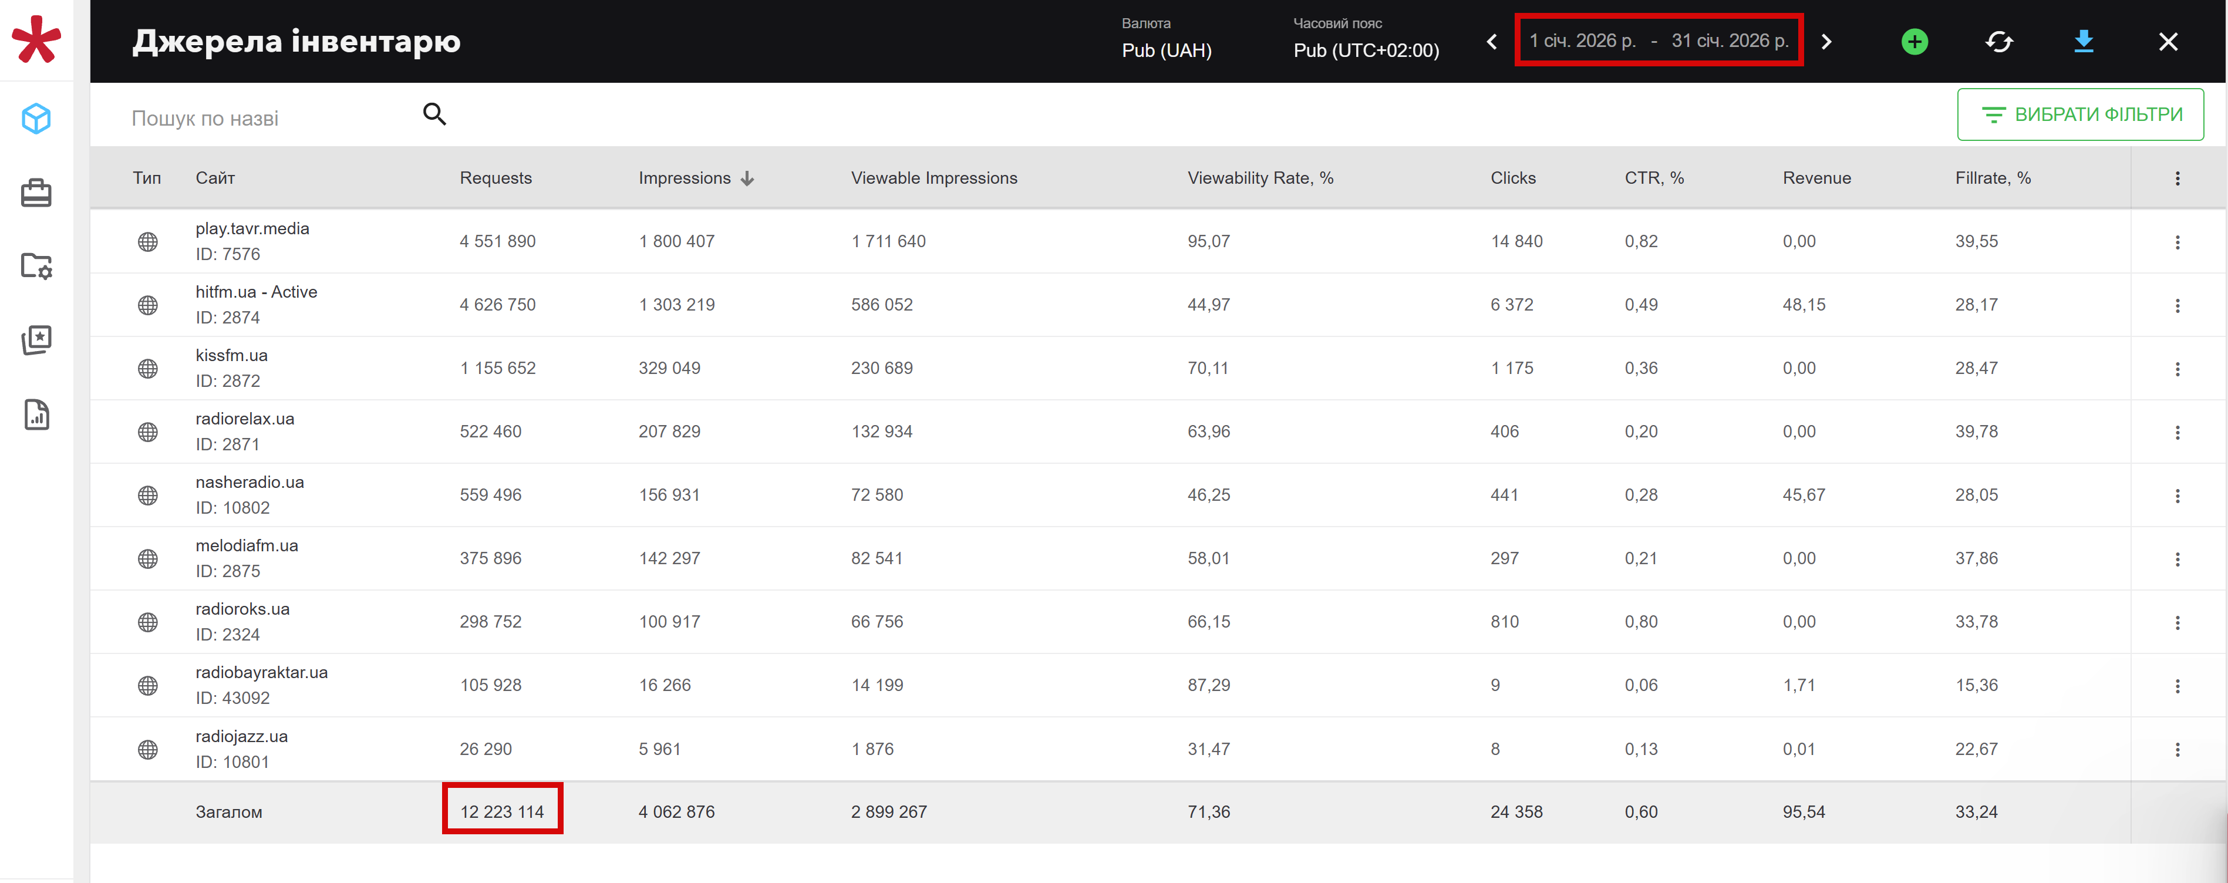Click the blue download report icon
The image size is (2228, 883).
2084,42
